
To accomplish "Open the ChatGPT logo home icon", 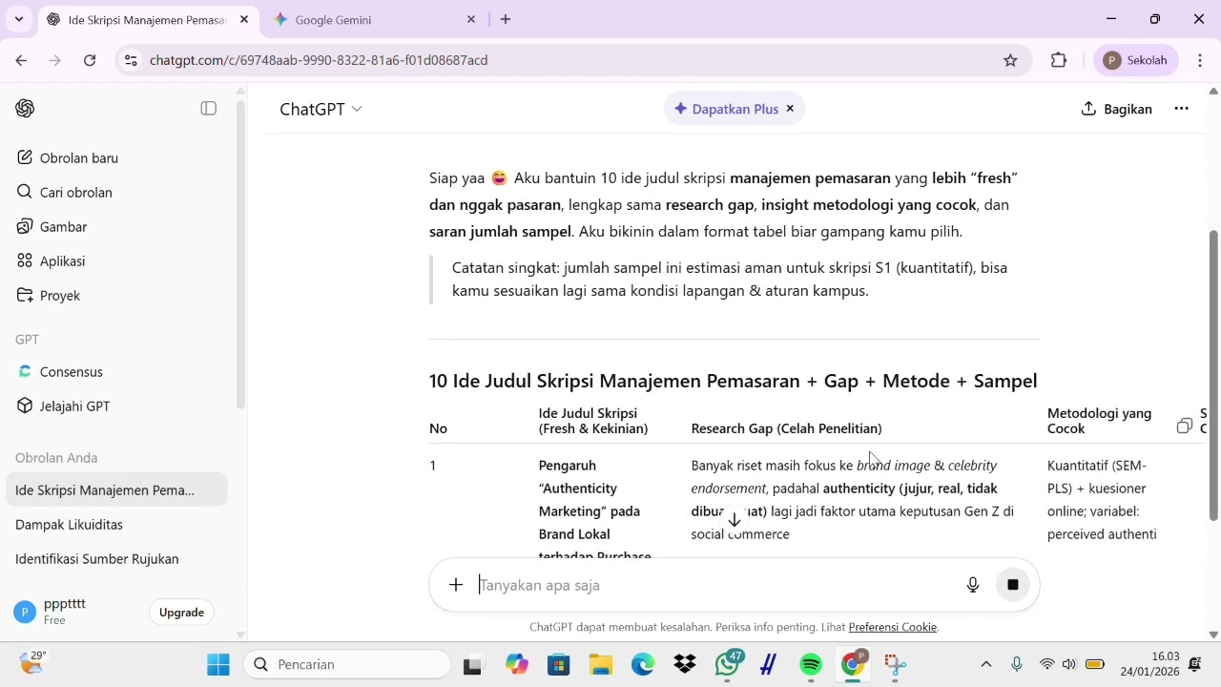I will click(25, 109).
